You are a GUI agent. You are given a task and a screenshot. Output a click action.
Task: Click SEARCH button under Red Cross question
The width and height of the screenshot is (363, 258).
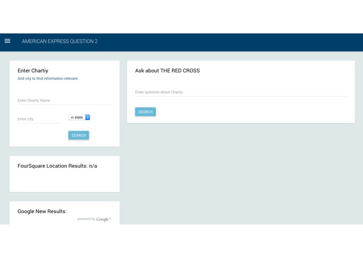(145, 112)
